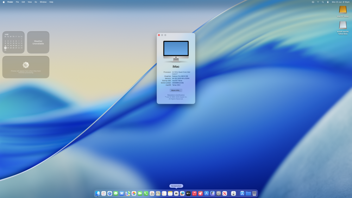Click the 'Tahoe 26.0' macOS version text
Viewport: 352px width, 198px height.
click(176, 85)
